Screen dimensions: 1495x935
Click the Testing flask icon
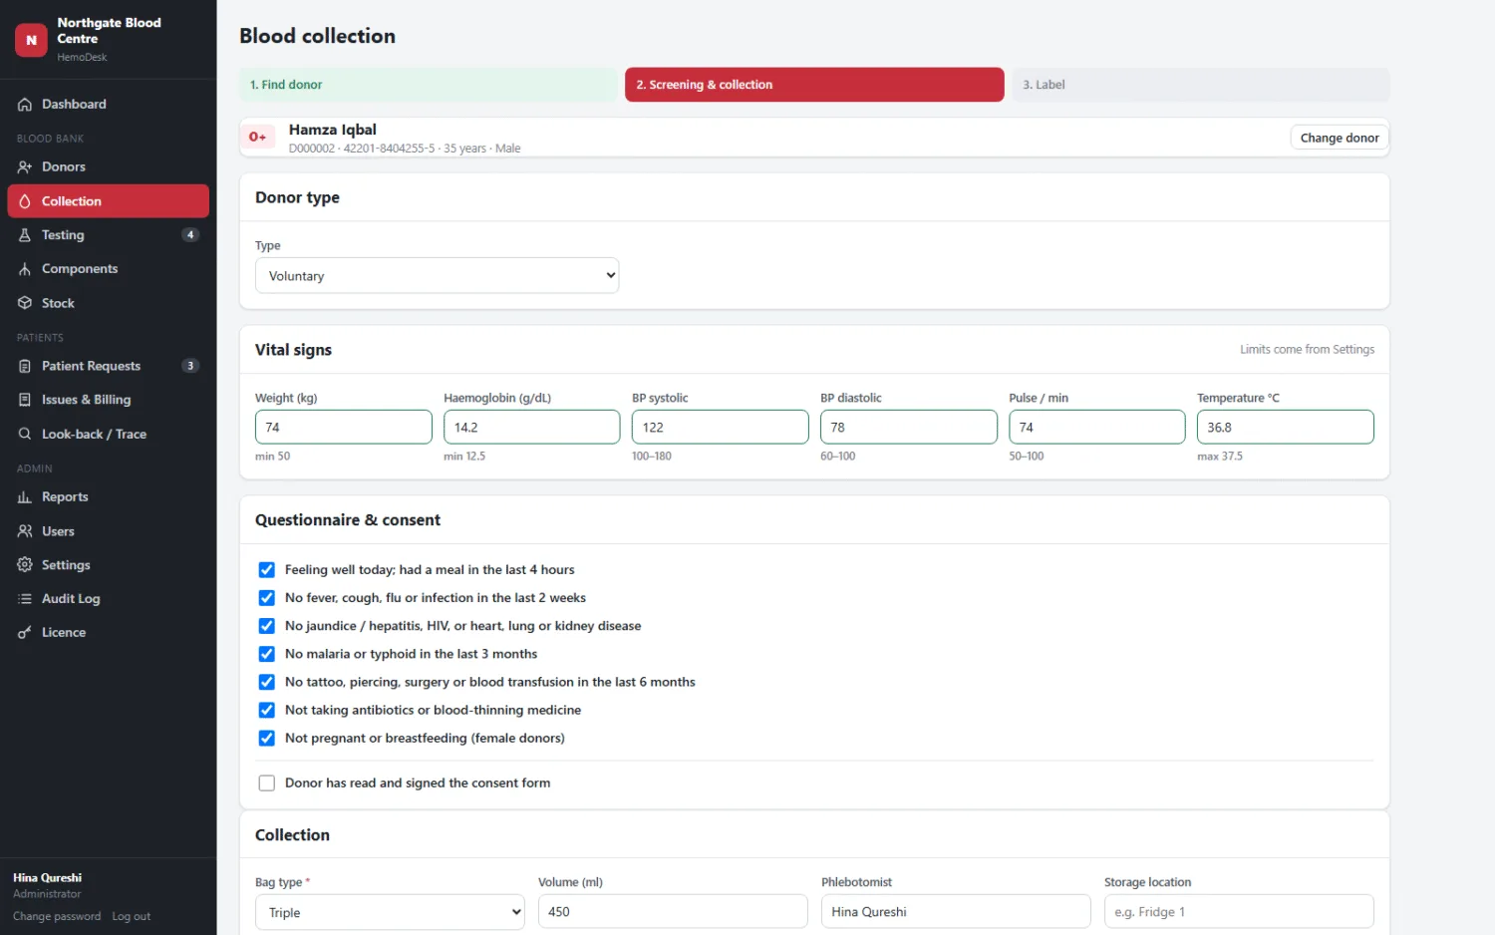point(25,235)
